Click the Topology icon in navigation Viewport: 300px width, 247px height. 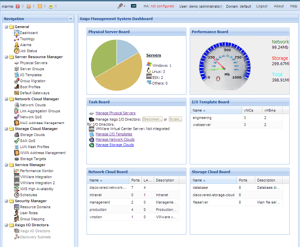pos(17,39)
